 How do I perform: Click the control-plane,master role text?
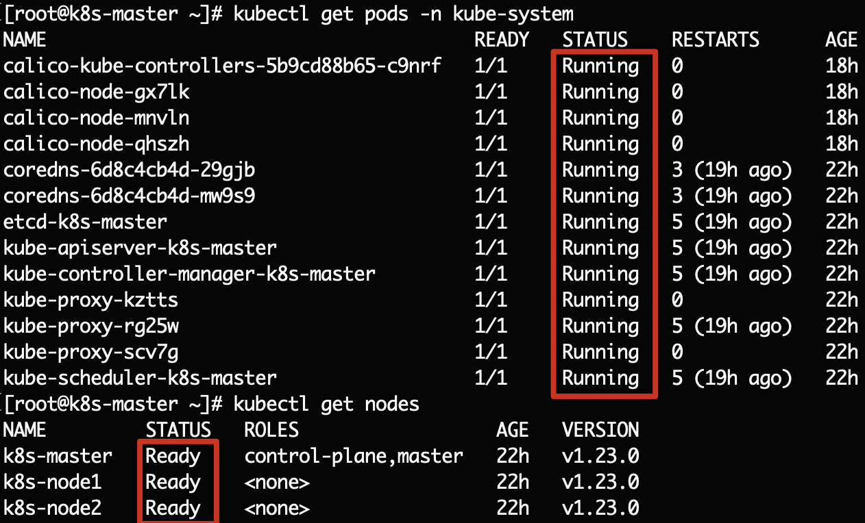pos(354,456)
